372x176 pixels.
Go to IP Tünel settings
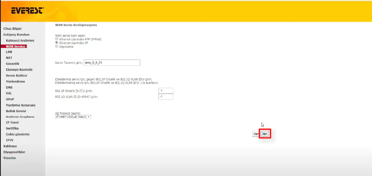[12, 123]
